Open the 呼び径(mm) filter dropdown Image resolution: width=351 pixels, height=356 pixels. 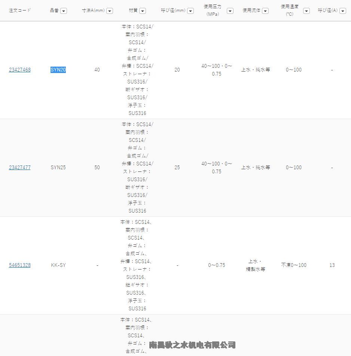[x=190, y=11]
